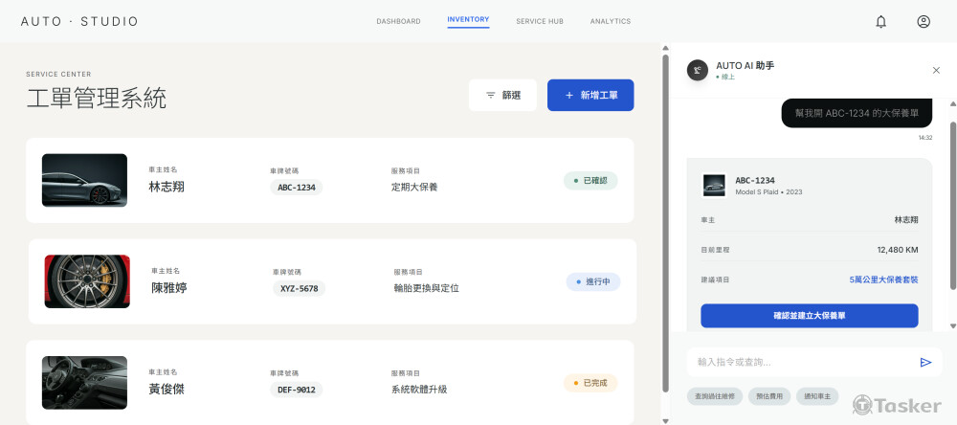Click the send message arrow icon
The width and height of the screenshot is (957, 425).
pyautogui.click(x=925, y=362)
